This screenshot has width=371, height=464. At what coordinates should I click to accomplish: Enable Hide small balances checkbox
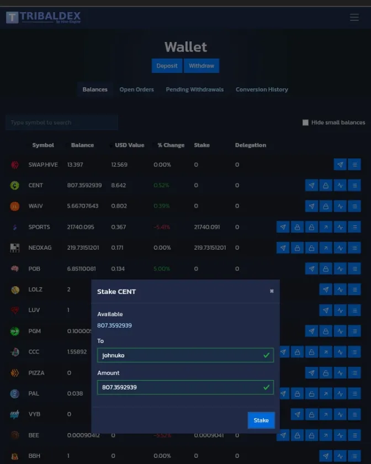[x=305, y=123]
